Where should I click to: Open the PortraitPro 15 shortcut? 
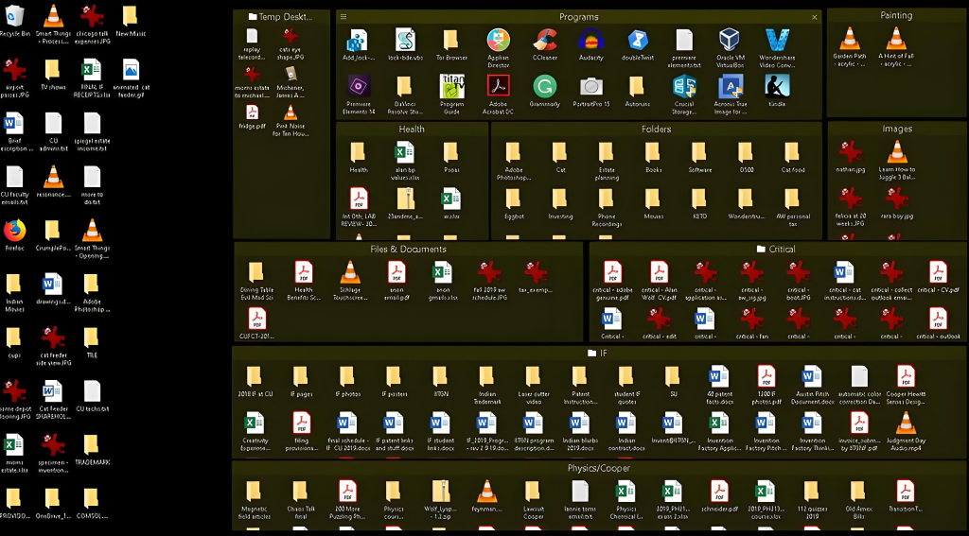[x=590, y=87]
